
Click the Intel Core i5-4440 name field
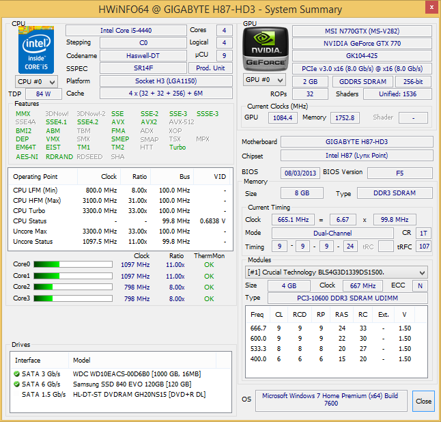126,30
